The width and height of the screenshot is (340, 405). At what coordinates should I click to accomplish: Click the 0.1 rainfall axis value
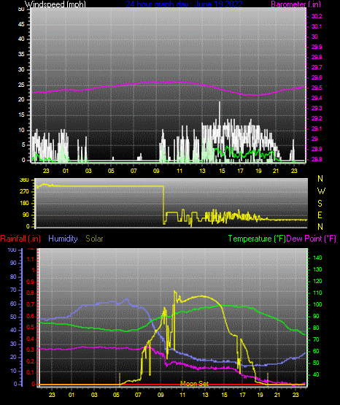(x=30, y=372)
